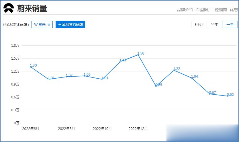
Task: Open the 经销商 link
Action: point(221,10)
